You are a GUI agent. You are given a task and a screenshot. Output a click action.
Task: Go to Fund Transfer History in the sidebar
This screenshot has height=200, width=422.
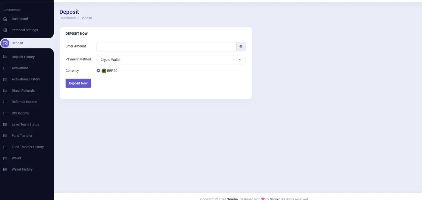(28, 147)
